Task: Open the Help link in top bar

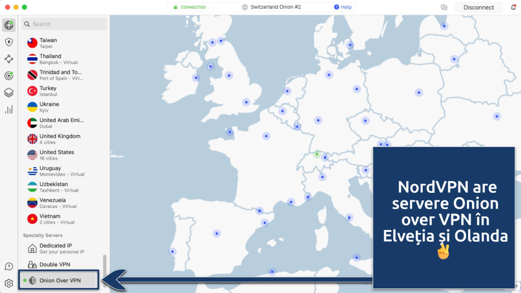Action: (x=342, y=7)
